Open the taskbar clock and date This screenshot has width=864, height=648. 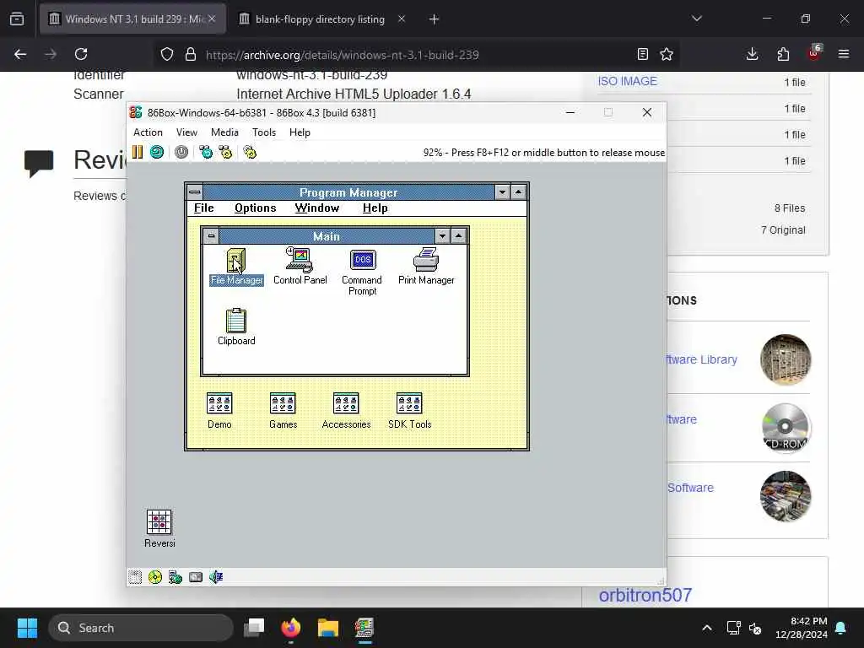click(801, 628)
